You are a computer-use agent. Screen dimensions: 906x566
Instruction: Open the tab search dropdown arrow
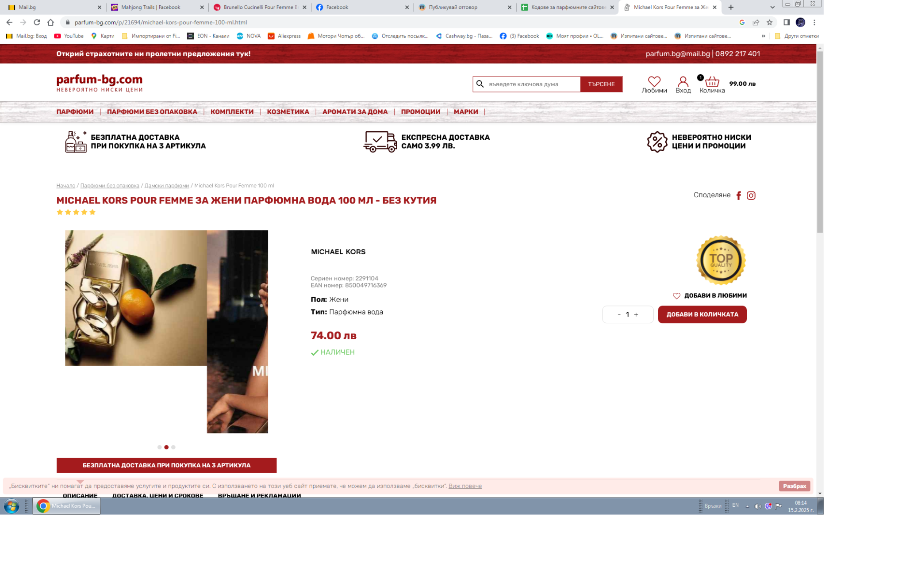click(772, 7)
